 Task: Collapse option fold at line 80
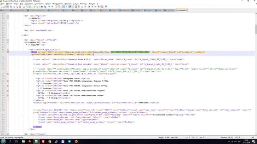tap(8, 81)
